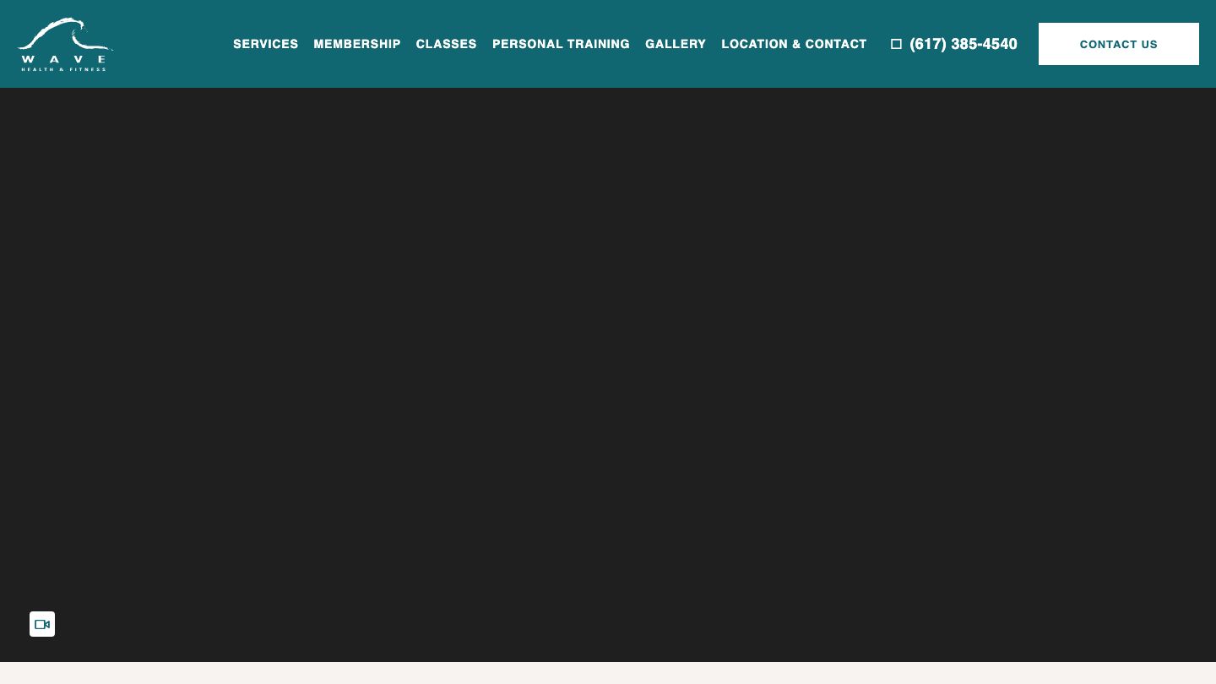1216x684 pixels.
Task: Open the Classes navigation item
Action: (x=446, y=44)
